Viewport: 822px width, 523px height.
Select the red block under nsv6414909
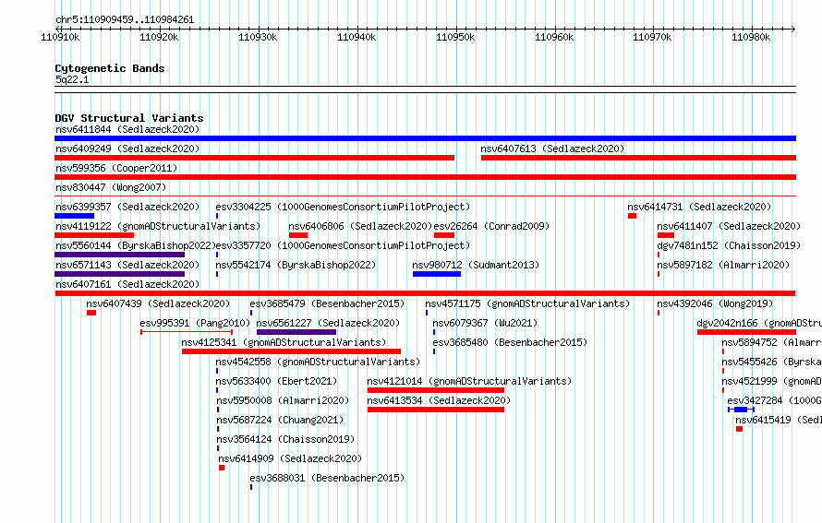(222, 468)
